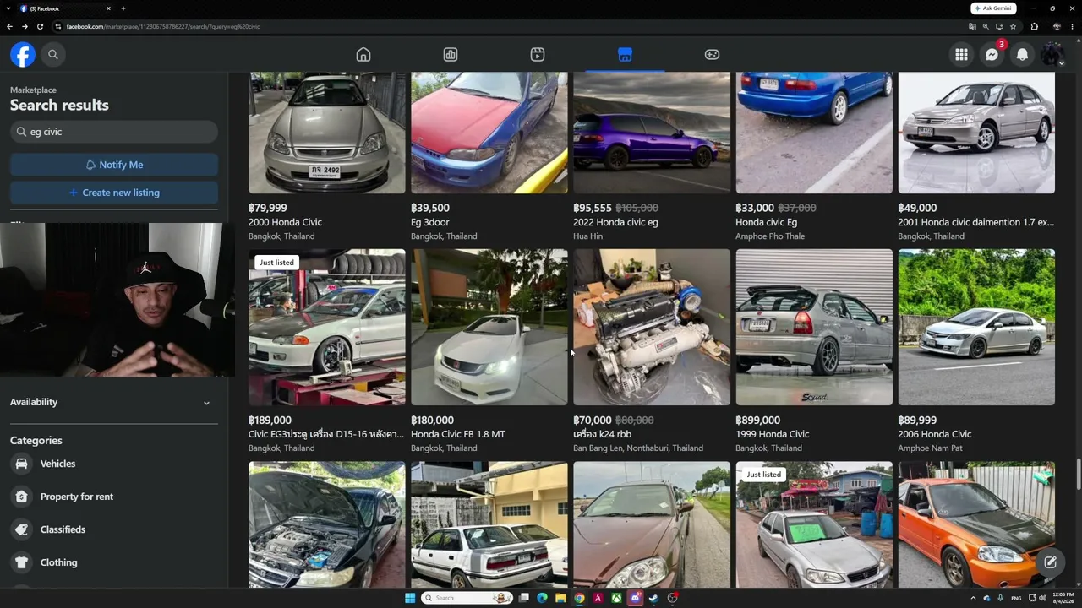Click the 2022 Honda civic eg title
The image size is (1082, 608).
click(x=615, y=222)
